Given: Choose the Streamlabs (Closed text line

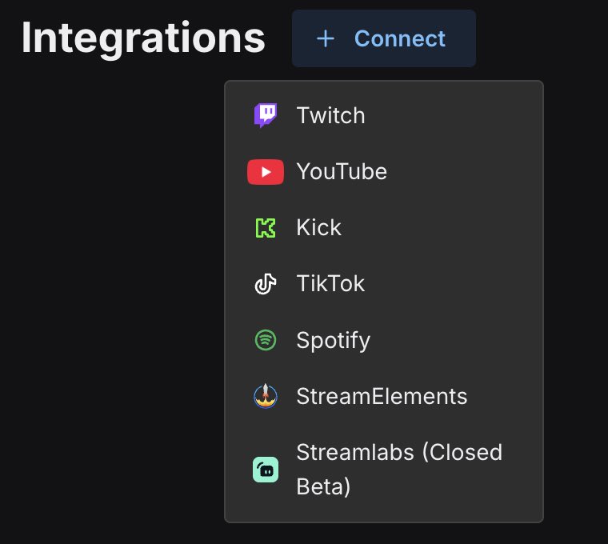Looking at the screenshot, I should click(x=399, y=453).
